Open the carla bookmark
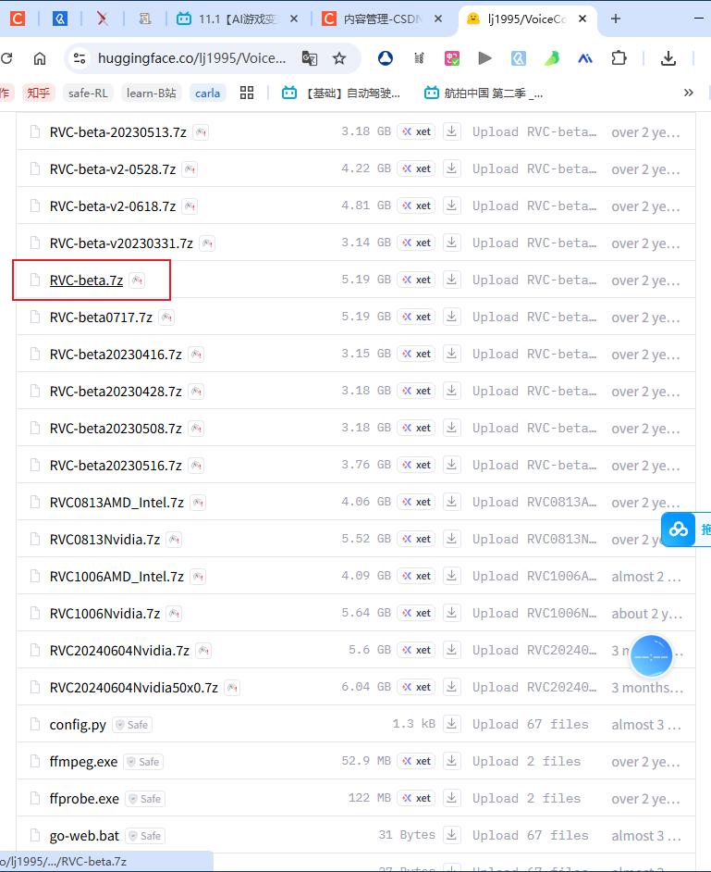711x872 pixels. click(x=207, y=93)
